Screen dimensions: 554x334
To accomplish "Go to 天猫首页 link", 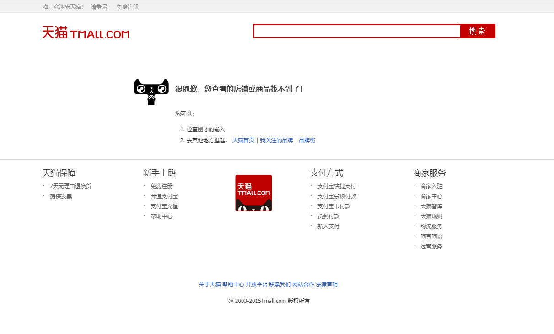I will click(243, 140).
